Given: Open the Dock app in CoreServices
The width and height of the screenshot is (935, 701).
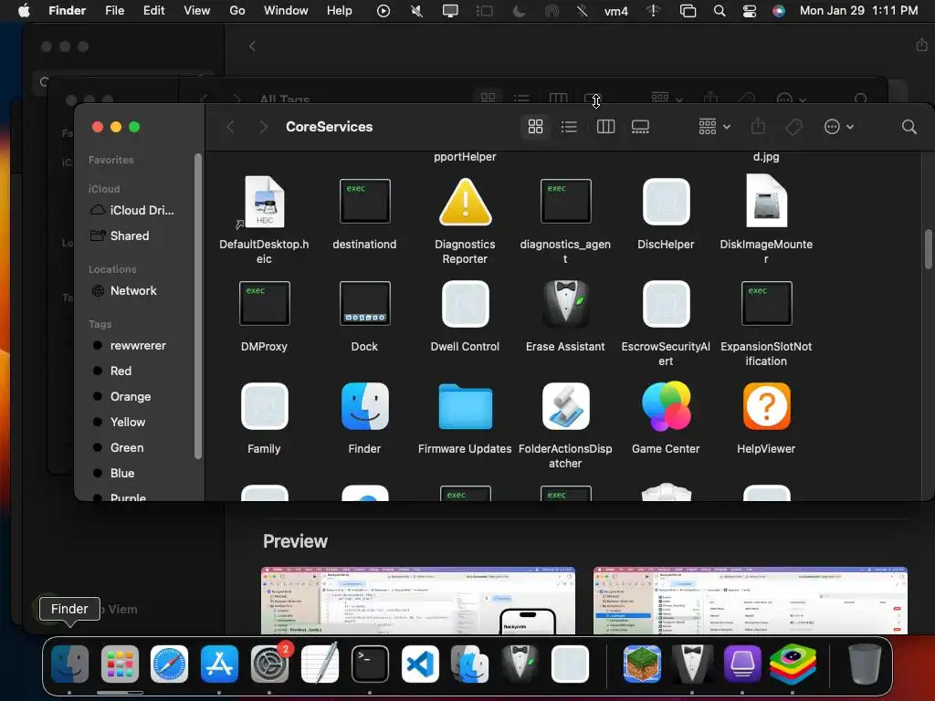Looking at the screenshot, I should pos(364,303).
